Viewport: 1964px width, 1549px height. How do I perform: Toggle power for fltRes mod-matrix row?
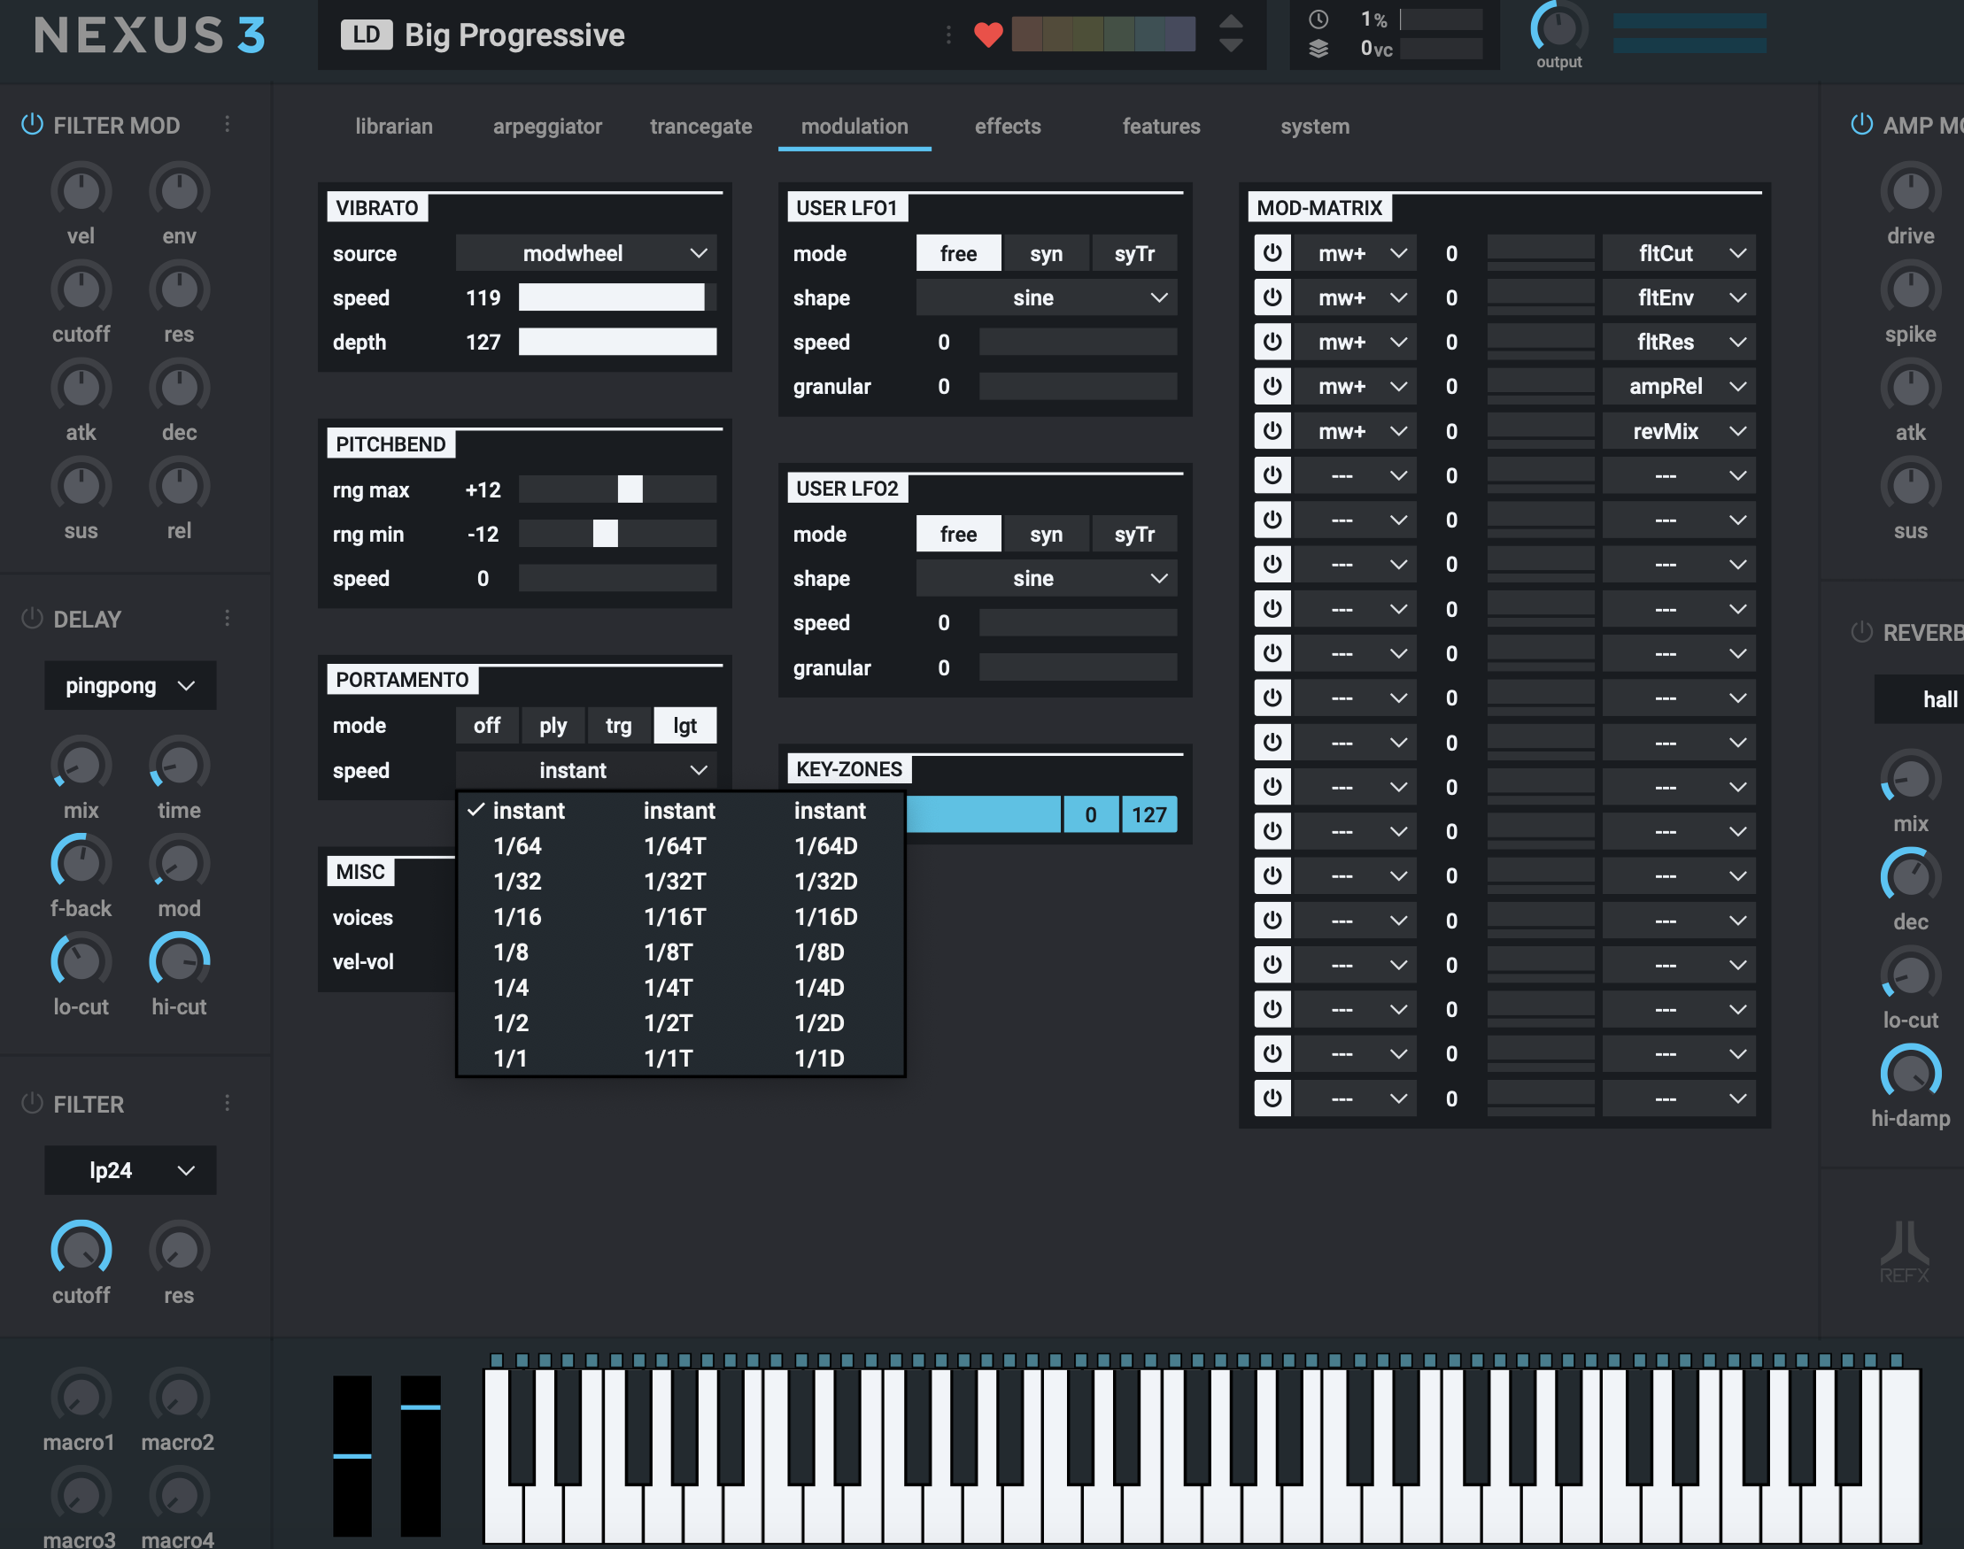tap(1272, 342)
